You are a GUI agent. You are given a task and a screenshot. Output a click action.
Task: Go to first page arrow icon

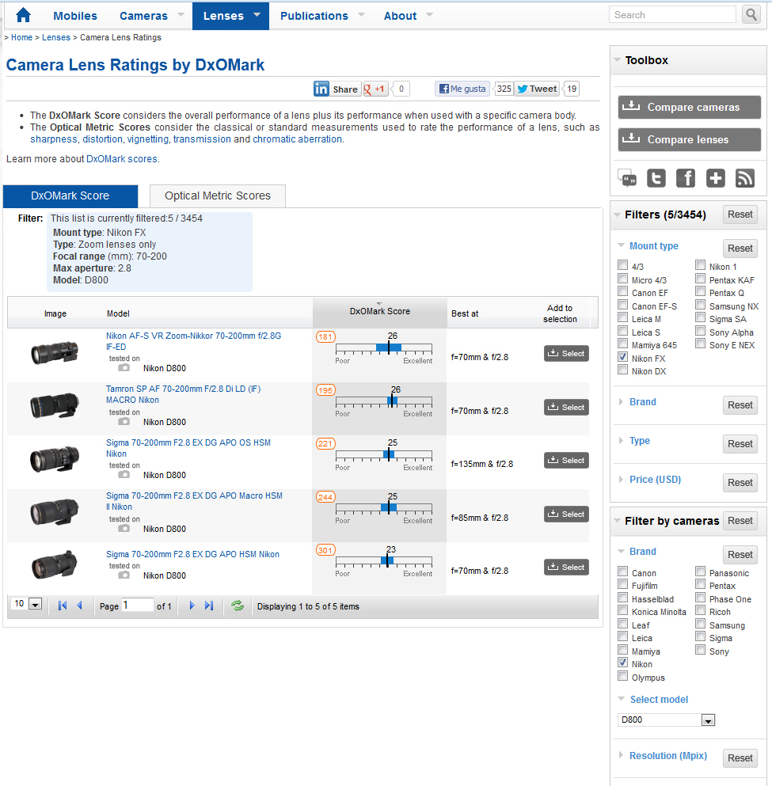63,606
